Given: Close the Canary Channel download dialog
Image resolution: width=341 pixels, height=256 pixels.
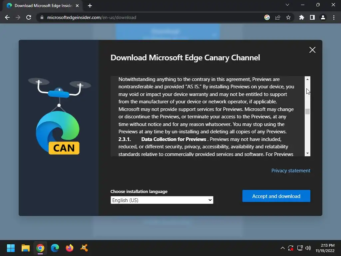Looking at the screenshot, I should coord(312,50).
